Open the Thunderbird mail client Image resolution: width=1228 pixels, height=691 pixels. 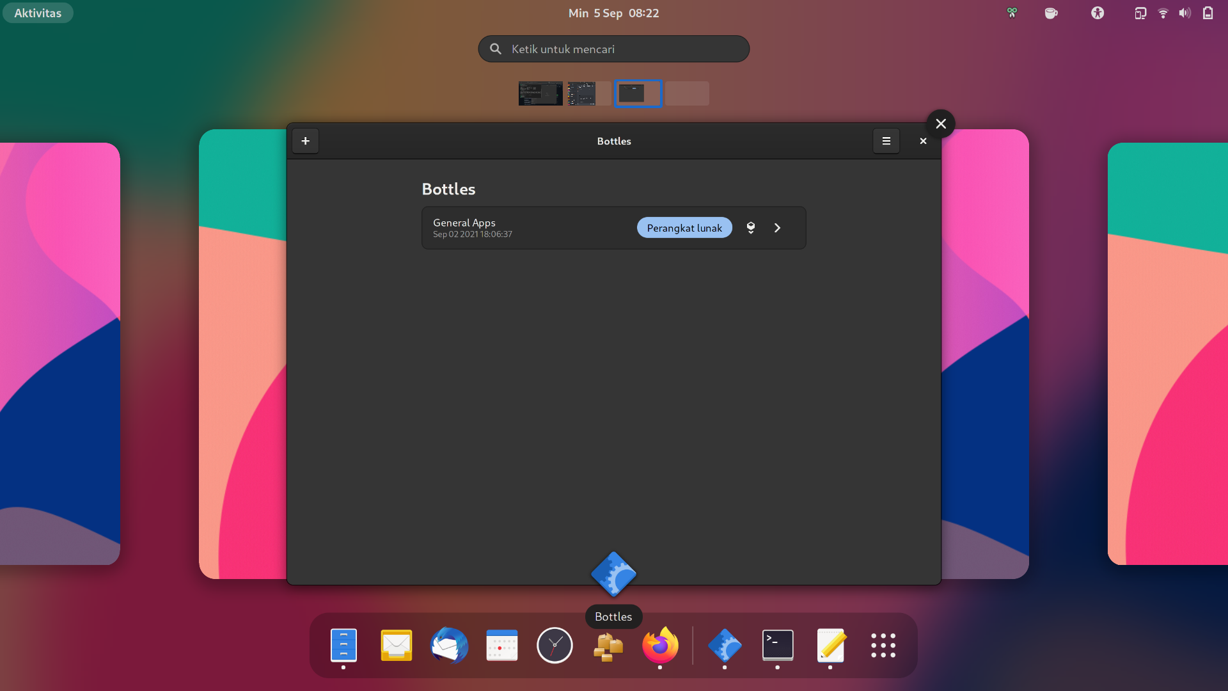450,646
